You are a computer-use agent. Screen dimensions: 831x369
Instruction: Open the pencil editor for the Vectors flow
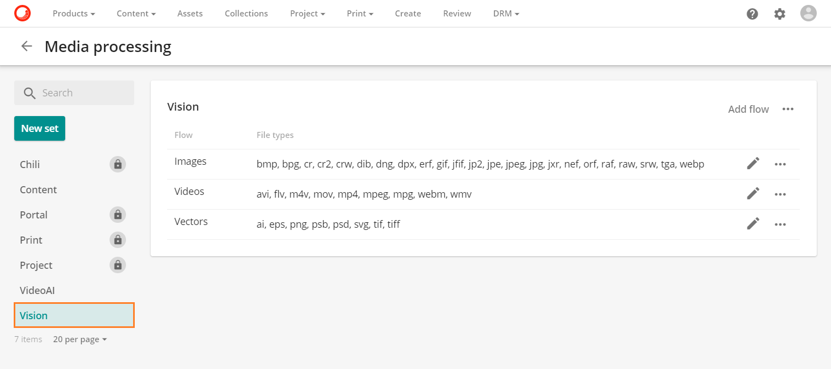pyautogui.click(x=753, y=223)
